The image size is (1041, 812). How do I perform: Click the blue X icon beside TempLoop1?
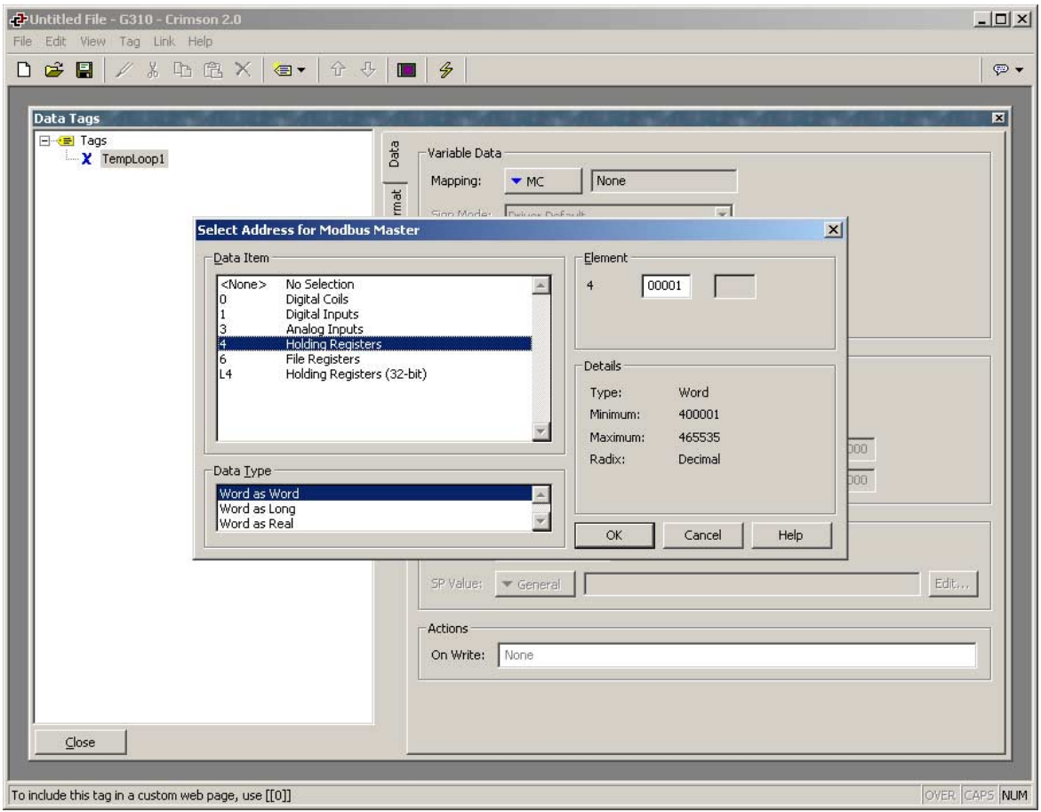point(86,158)
